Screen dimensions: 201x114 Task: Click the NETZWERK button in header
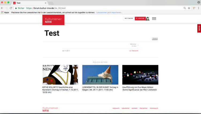[x=129, y=19]
